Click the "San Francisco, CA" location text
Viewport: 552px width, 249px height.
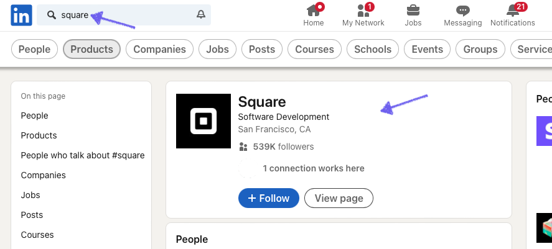pyautogui.click(x=274, y=129)
